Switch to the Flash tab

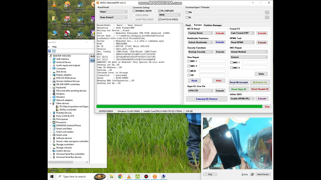click(188, 25)
